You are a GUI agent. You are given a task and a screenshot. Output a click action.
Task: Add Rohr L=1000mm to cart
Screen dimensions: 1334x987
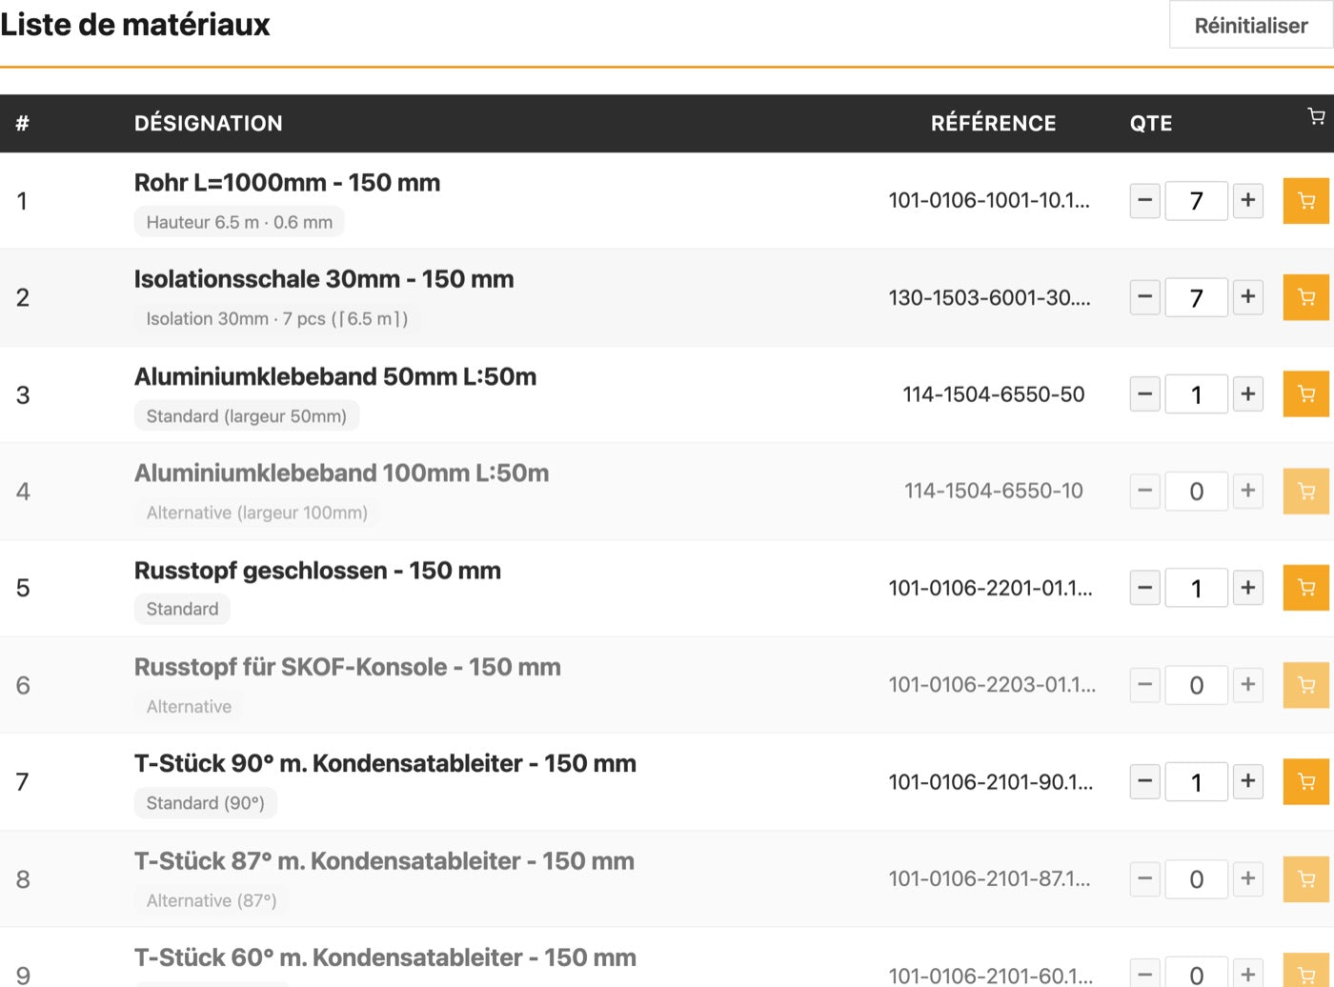(1306, 201)
